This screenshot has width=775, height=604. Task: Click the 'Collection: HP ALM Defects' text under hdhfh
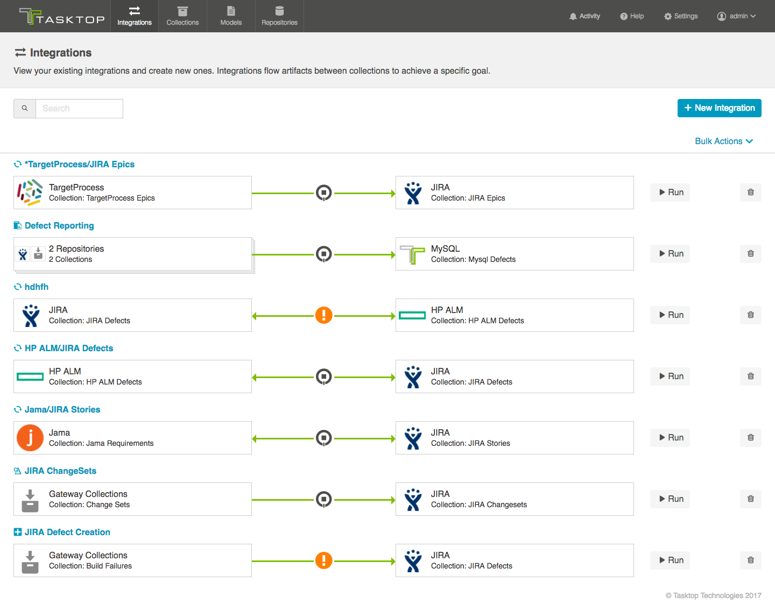(477, 321)
